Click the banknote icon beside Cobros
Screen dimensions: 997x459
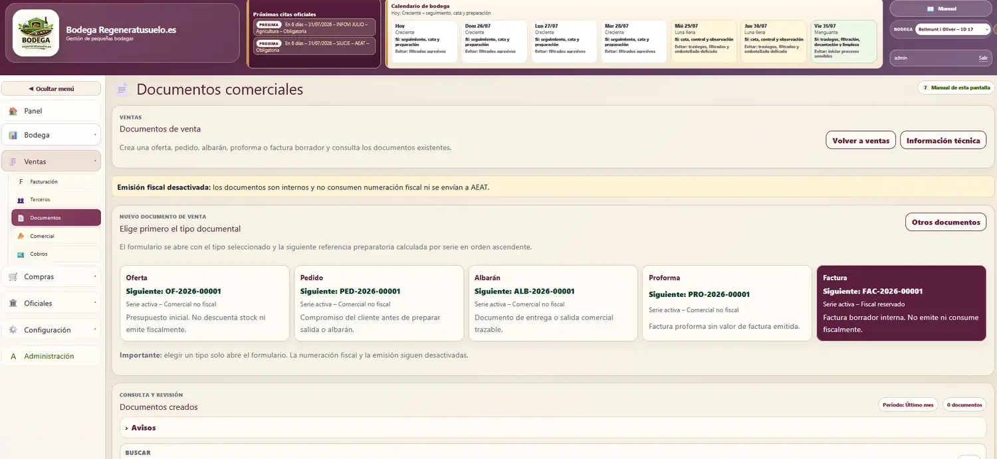21,254
